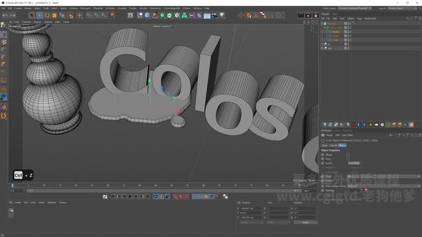This screenshot has height=237, width=422.
Task: Click the highlighted blue icon in the left toolbar
Action: (4, 97)
